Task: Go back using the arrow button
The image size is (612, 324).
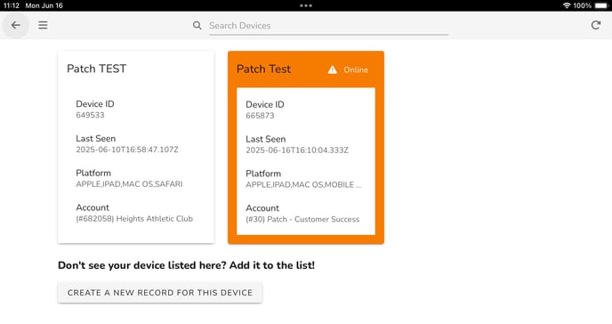Action: pyautogui.click(x=16, y=26)
